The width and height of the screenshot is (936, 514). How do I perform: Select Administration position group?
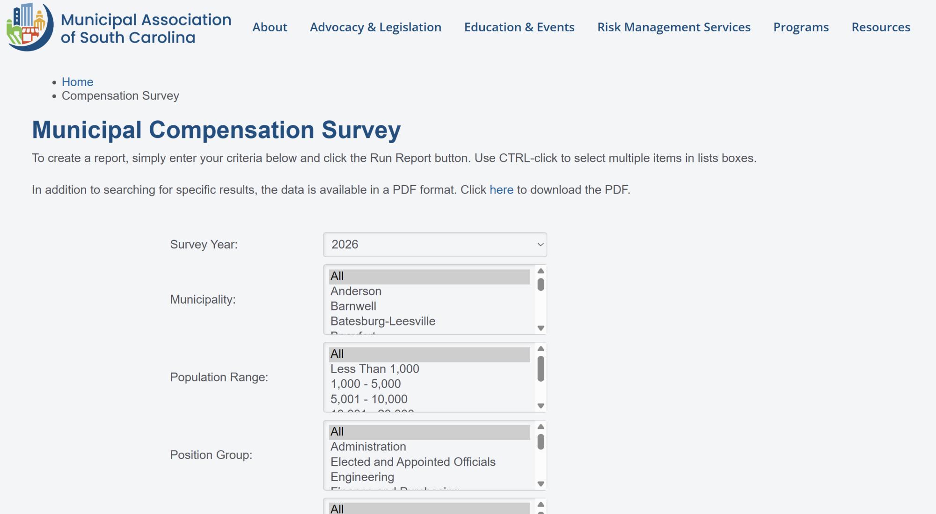pos(429,447)
